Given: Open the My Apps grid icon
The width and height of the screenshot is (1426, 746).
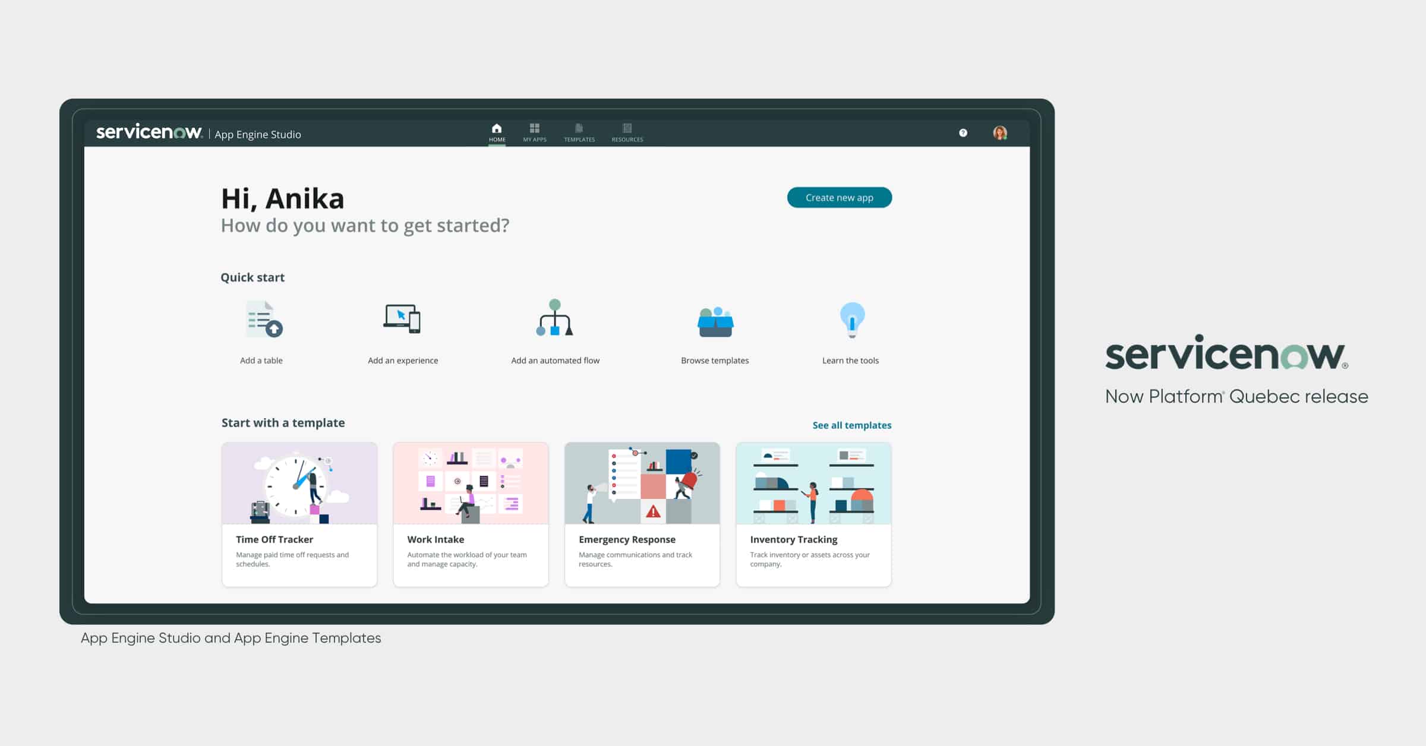Looking at the screenshot, I should pyautogui.click(x=534, y=128).
